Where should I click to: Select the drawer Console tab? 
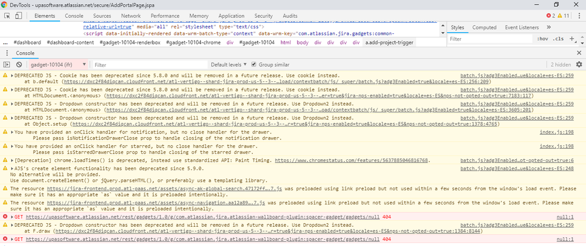pos(25,53)
